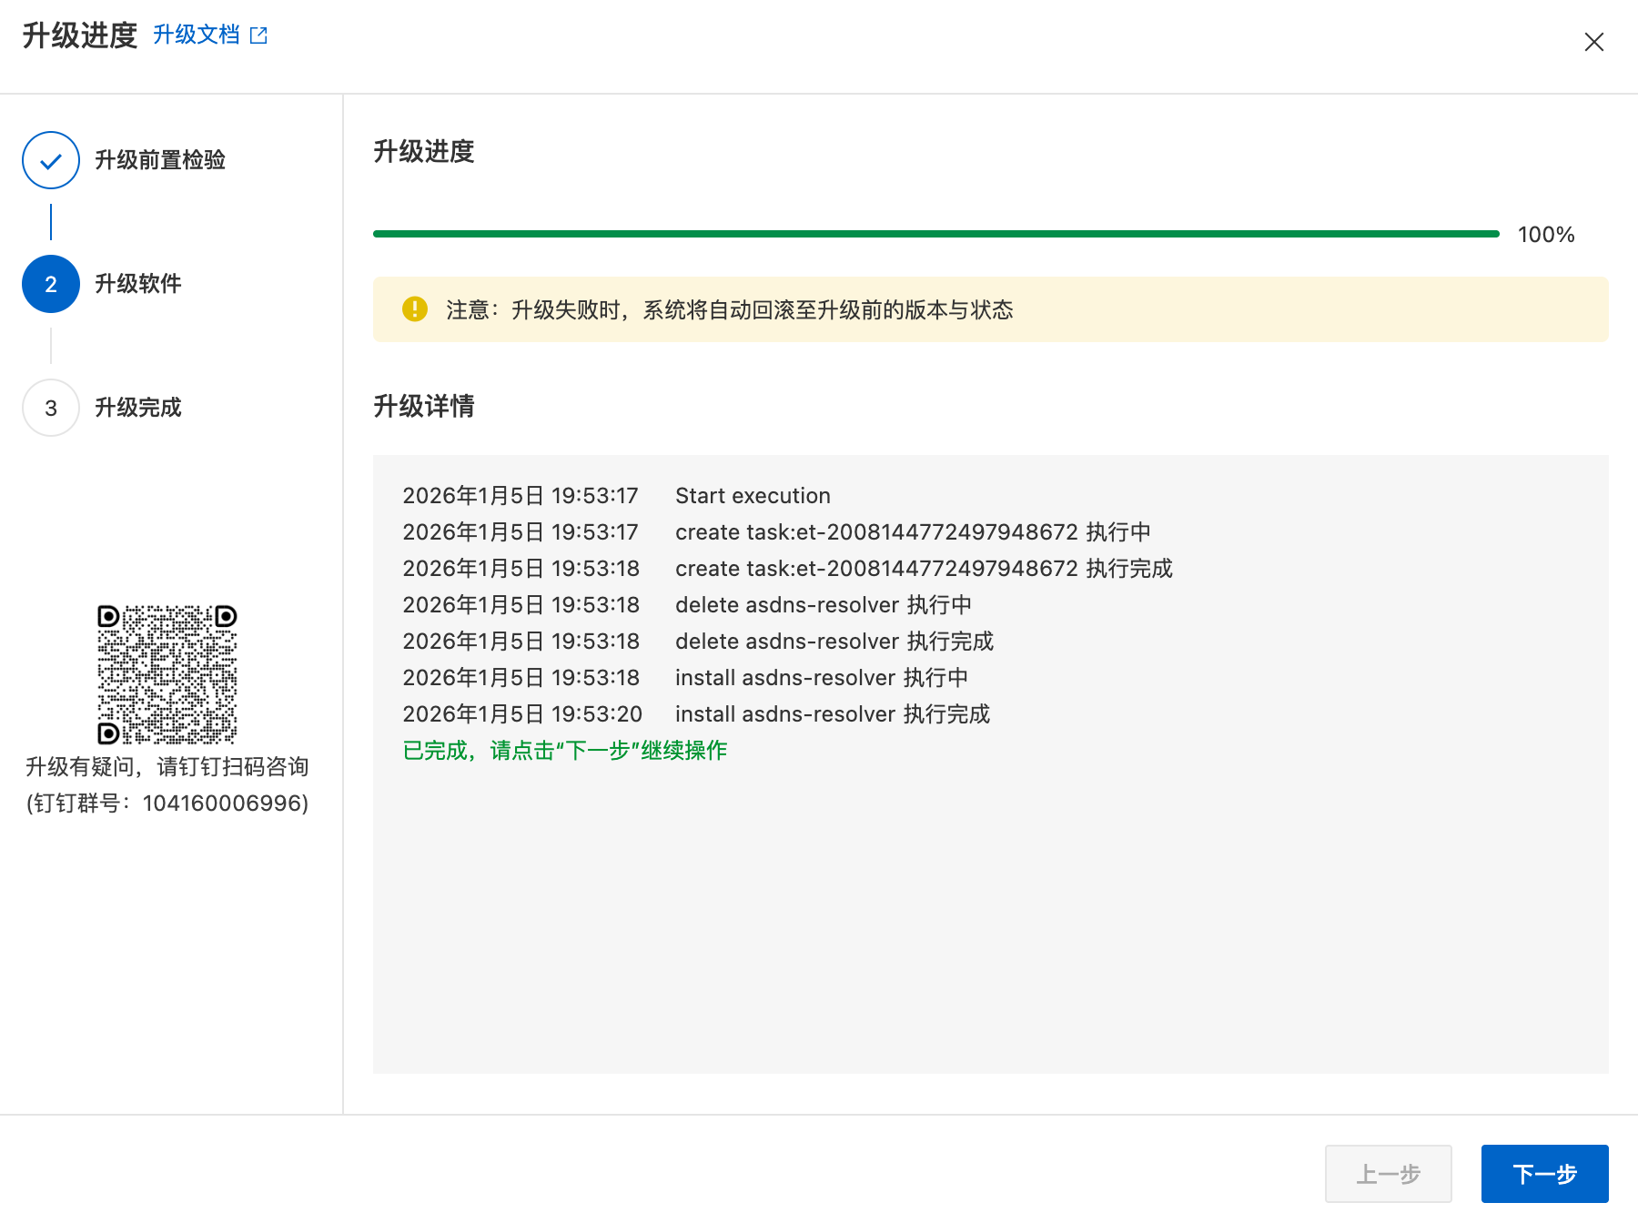The width and height of the screenshot is (1638, 1223).
Task: Select the 升级软件 step label
Action: (138, 284)
